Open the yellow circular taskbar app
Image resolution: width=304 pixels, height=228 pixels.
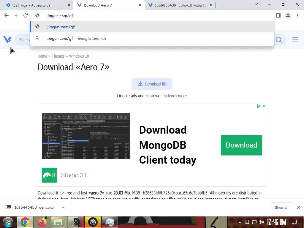click(x=93, y=222)
